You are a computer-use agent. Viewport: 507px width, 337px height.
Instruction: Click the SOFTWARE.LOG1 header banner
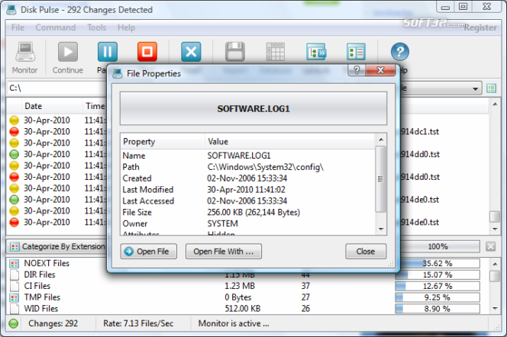pos(253,109)
